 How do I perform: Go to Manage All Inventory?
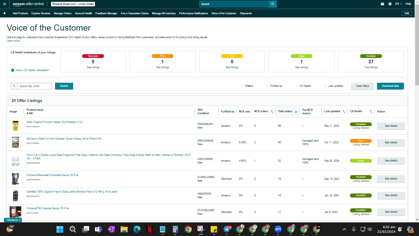[x=164, y=13]
